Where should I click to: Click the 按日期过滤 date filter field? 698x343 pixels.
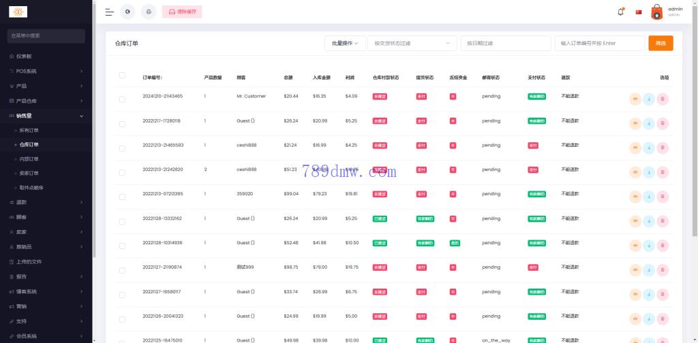(x=505, y=43)
